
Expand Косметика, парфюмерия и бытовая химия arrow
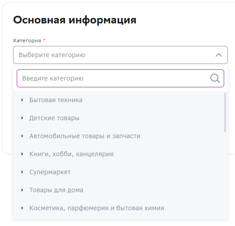point(22,208)
